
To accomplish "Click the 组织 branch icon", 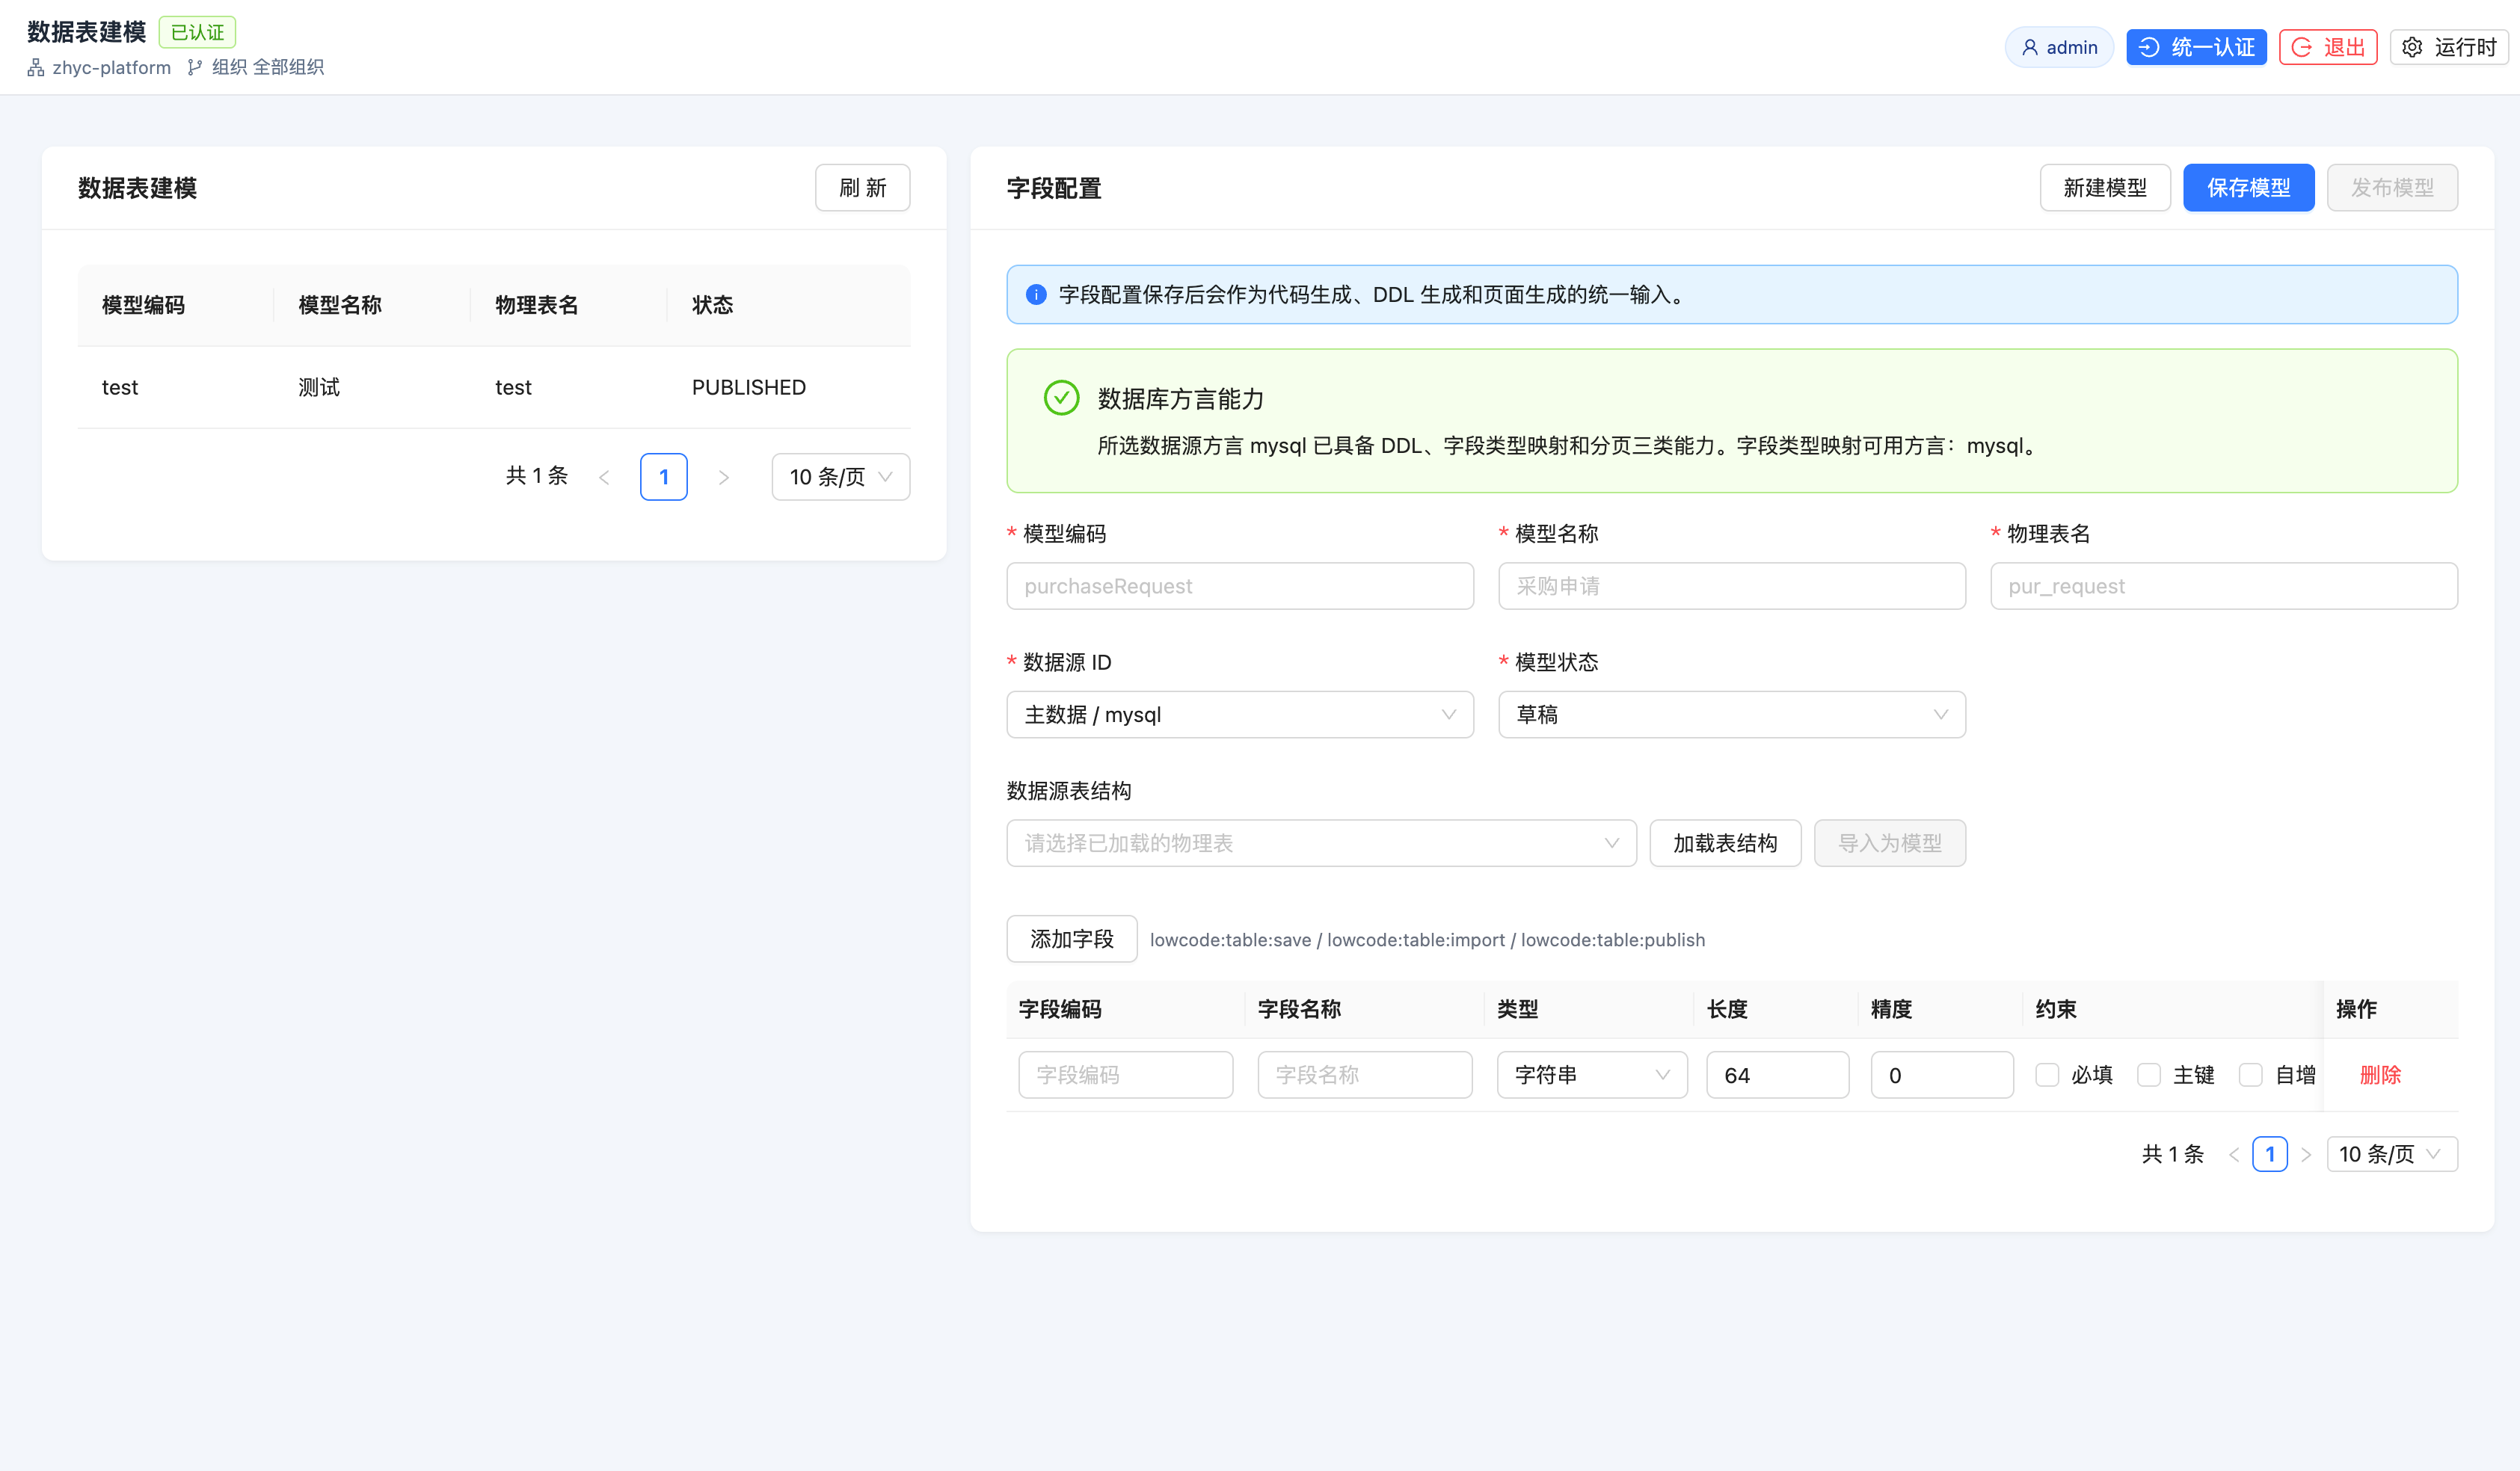I will [195, 67].
